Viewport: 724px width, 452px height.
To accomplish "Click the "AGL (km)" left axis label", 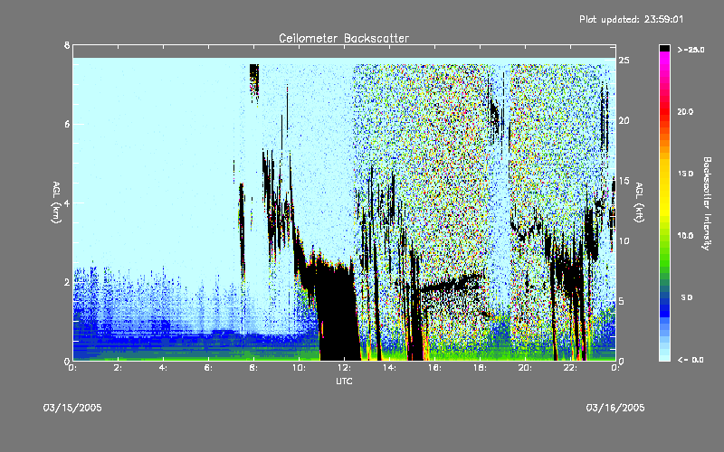I will click(x=56, y=202).
